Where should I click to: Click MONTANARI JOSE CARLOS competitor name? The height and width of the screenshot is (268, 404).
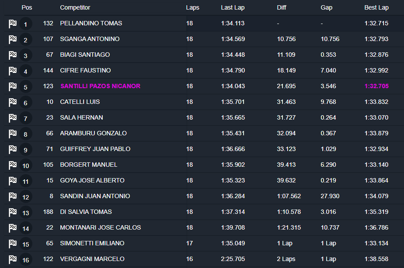100,227
